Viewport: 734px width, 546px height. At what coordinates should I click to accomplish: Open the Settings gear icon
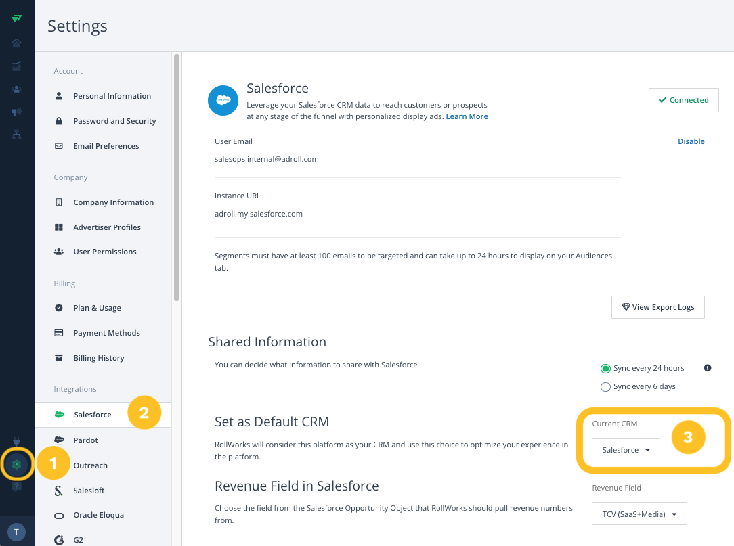point(17,464)
